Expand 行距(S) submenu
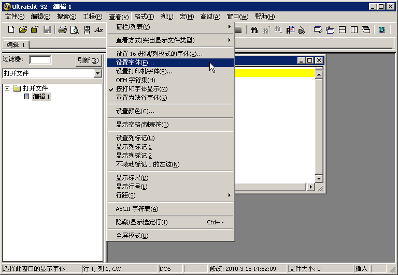The image size is (398, 275). pos(170,195)
